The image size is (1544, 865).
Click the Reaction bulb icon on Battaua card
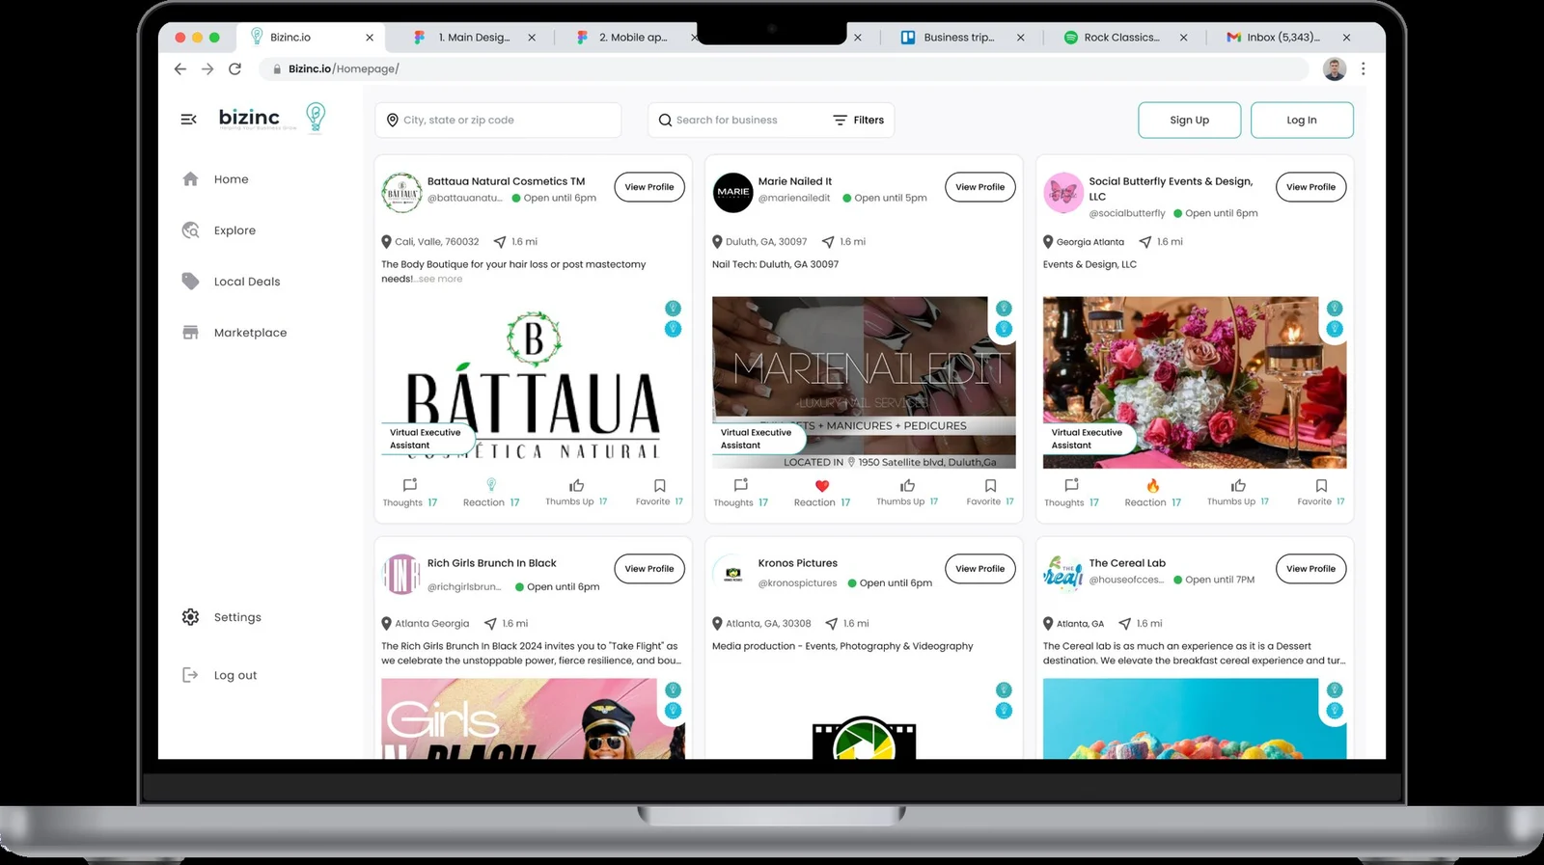491,485
